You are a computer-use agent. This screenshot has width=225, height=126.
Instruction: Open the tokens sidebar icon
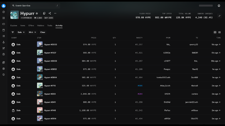click(x=4, y=24)
